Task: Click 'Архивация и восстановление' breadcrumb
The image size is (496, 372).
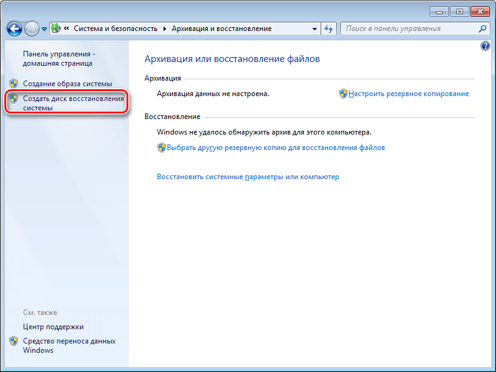Action: [221, 29]
